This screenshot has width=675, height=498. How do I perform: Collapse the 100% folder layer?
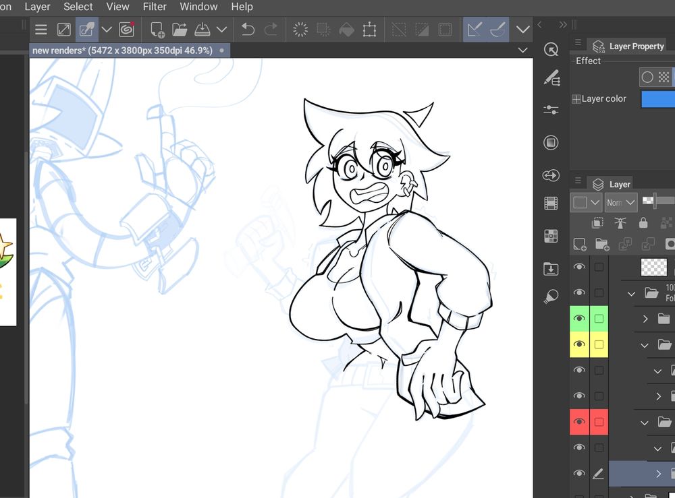[x=631, y=294]
